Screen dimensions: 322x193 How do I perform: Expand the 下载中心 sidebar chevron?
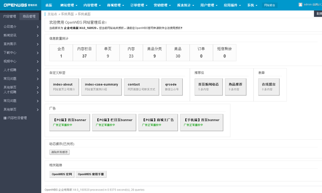click(x=38, y=53)
